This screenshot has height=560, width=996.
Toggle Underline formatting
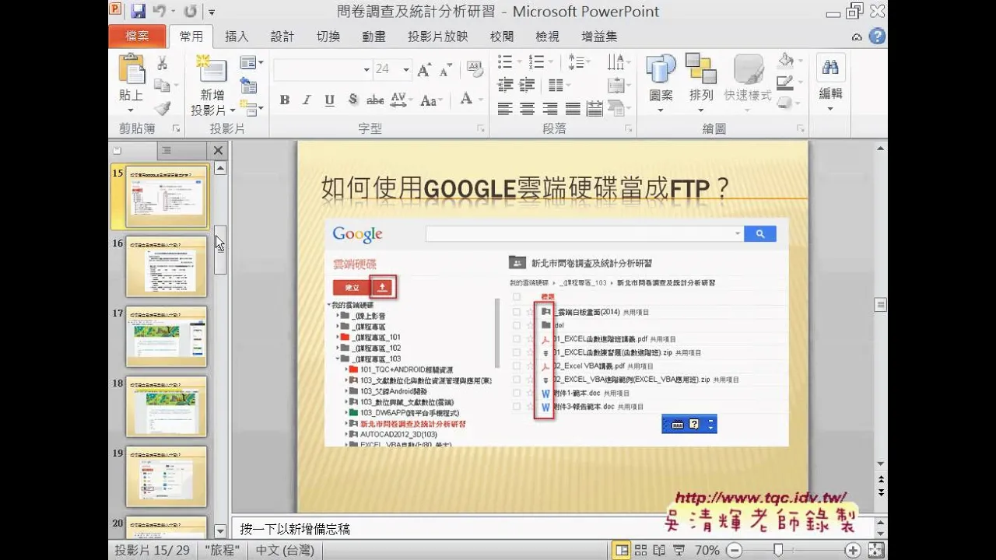coord(329,100)
